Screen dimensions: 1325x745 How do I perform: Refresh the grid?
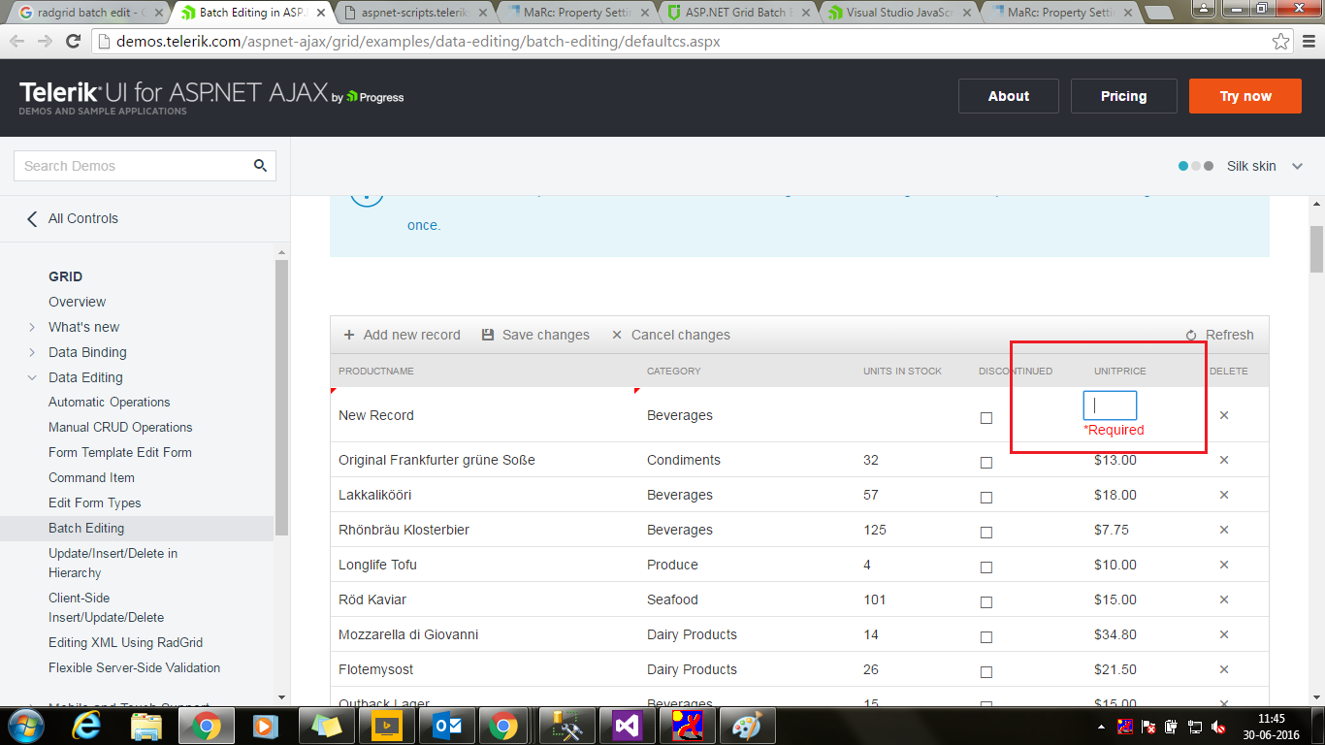(1219, 335)
